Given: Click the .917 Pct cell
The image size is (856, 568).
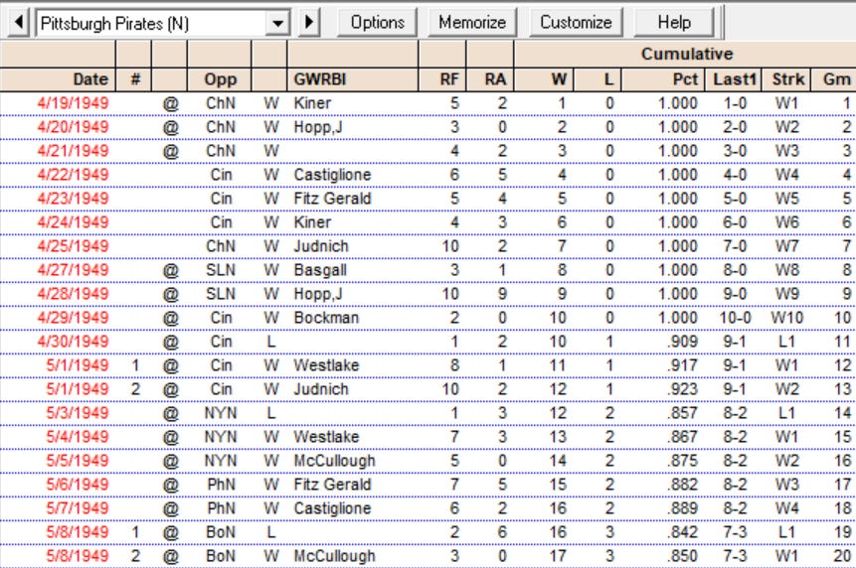Looking at the screenshot, I should tap(682, 365).
